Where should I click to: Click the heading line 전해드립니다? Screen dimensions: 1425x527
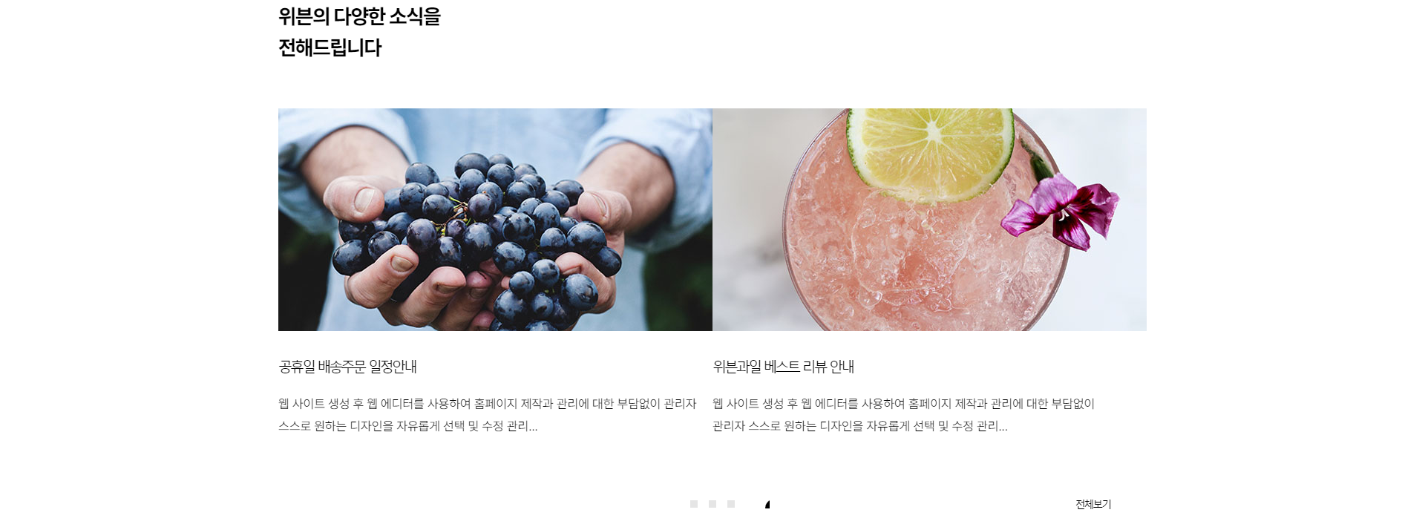330,48
